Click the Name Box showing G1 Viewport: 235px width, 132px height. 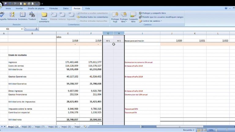10,29
